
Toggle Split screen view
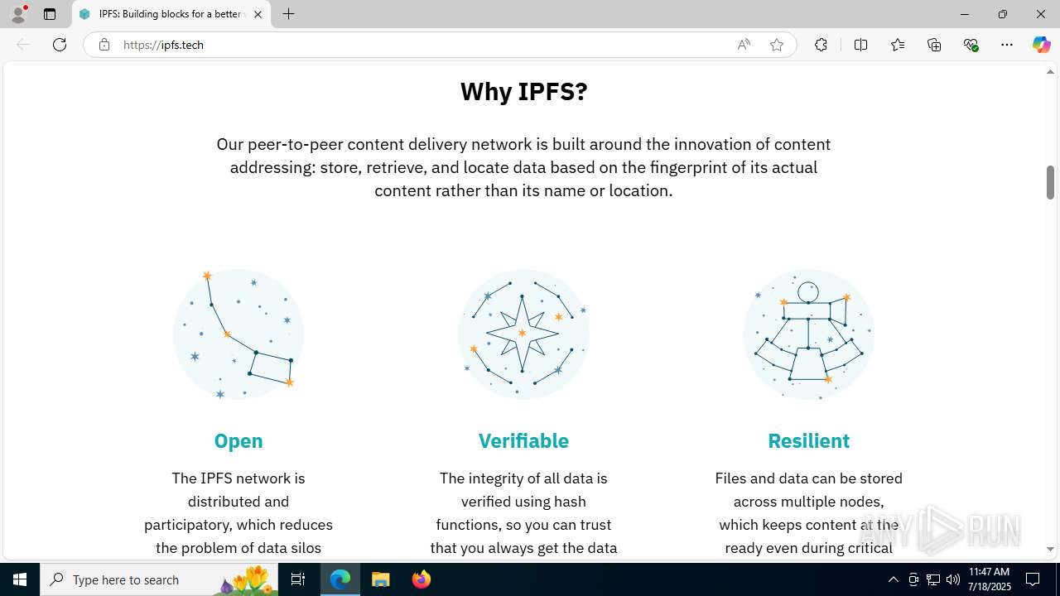tap(860, 45)
